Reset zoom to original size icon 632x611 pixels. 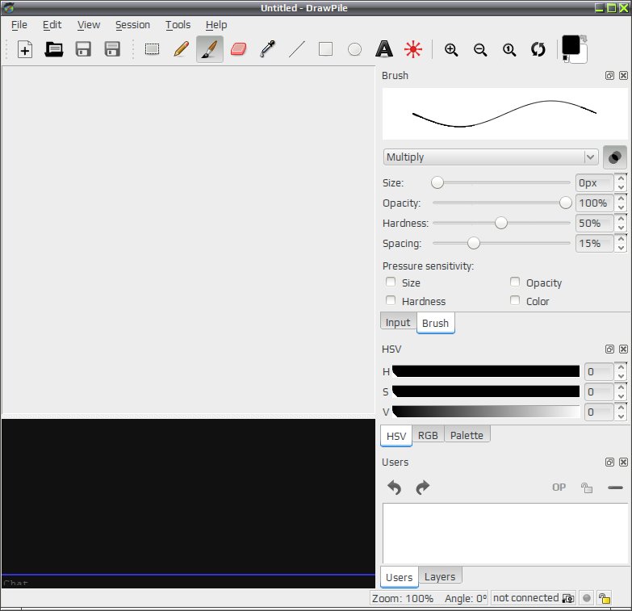[x=509, y=49]
